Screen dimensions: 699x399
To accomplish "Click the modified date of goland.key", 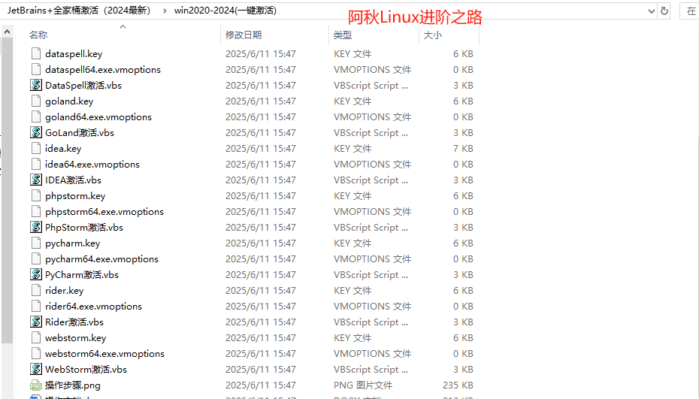I will point(260,101).
